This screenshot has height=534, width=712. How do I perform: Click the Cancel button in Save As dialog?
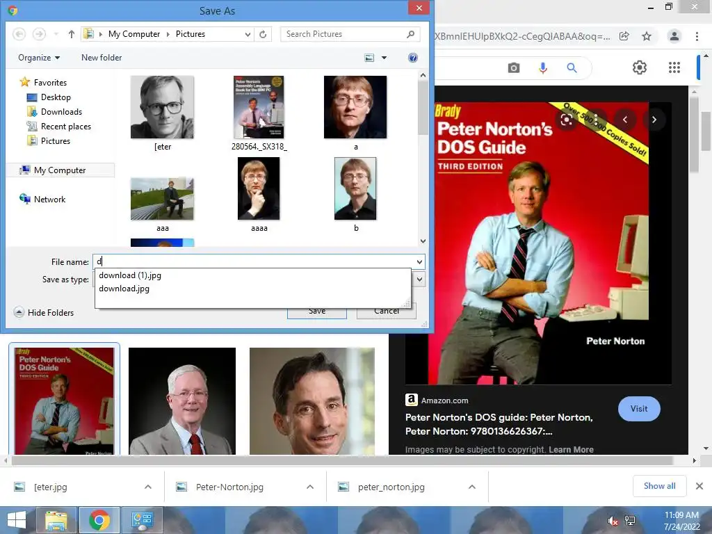[x=387, y=311]
